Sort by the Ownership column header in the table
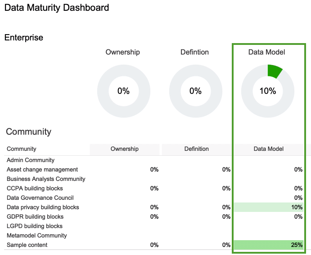 [x=125, y=149]
